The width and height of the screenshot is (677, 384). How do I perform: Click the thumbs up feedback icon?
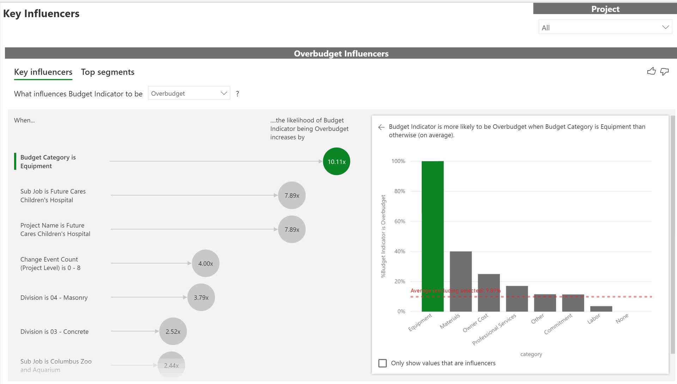(651, 71)
